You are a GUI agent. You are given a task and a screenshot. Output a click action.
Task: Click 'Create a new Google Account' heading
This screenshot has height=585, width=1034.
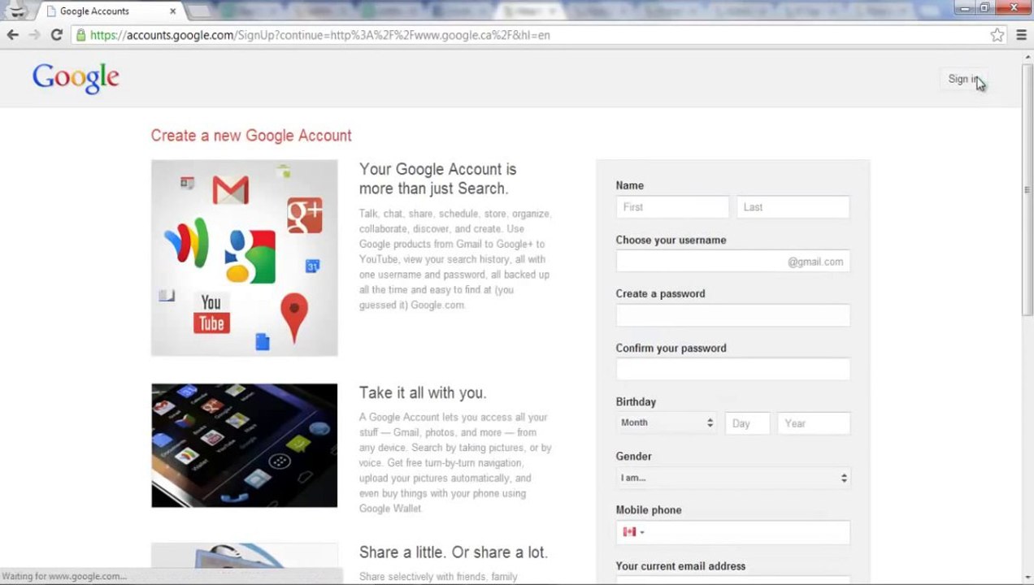point(251,136)
